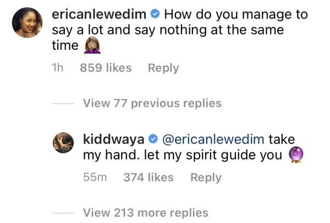
Task: View the 374 likes list
Action: point(147,178)
